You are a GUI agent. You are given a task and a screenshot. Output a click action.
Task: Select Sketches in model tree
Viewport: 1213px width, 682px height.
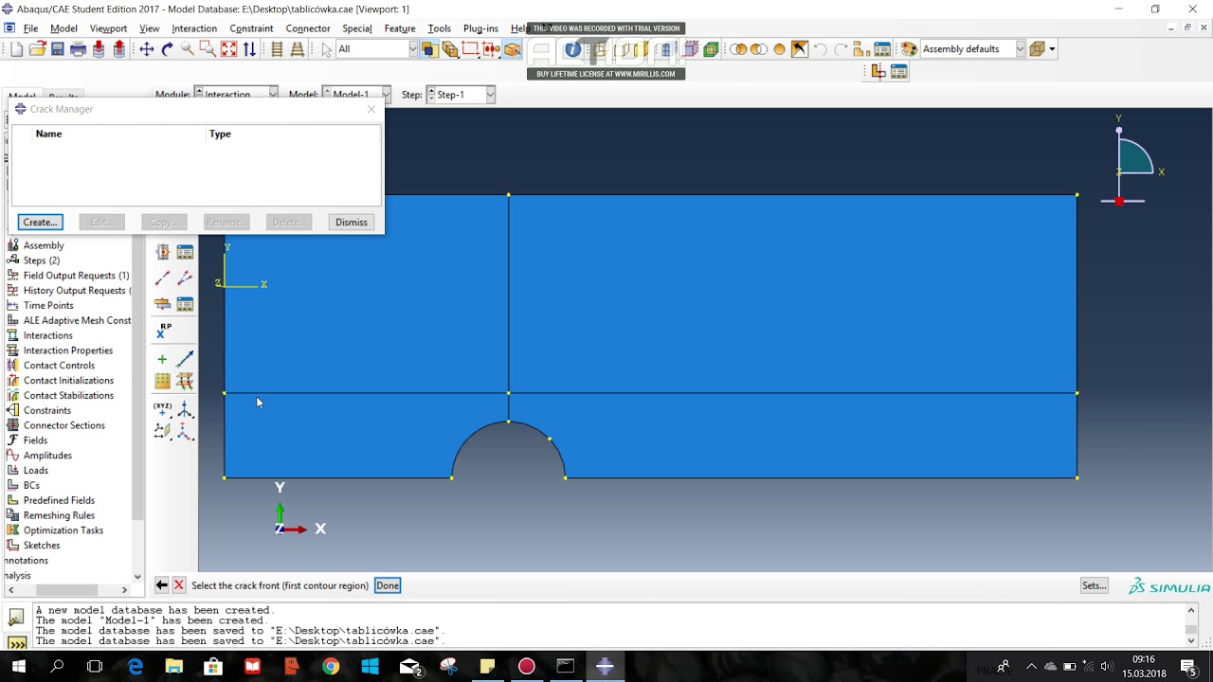[x=42, y=546]
